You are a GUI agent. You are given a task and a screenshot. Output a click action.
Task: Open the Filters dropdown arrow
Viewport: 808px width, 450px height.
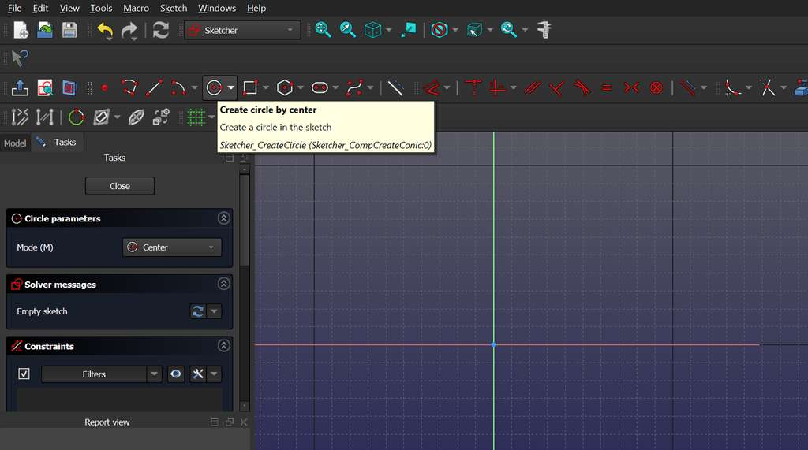pos(154,374)
